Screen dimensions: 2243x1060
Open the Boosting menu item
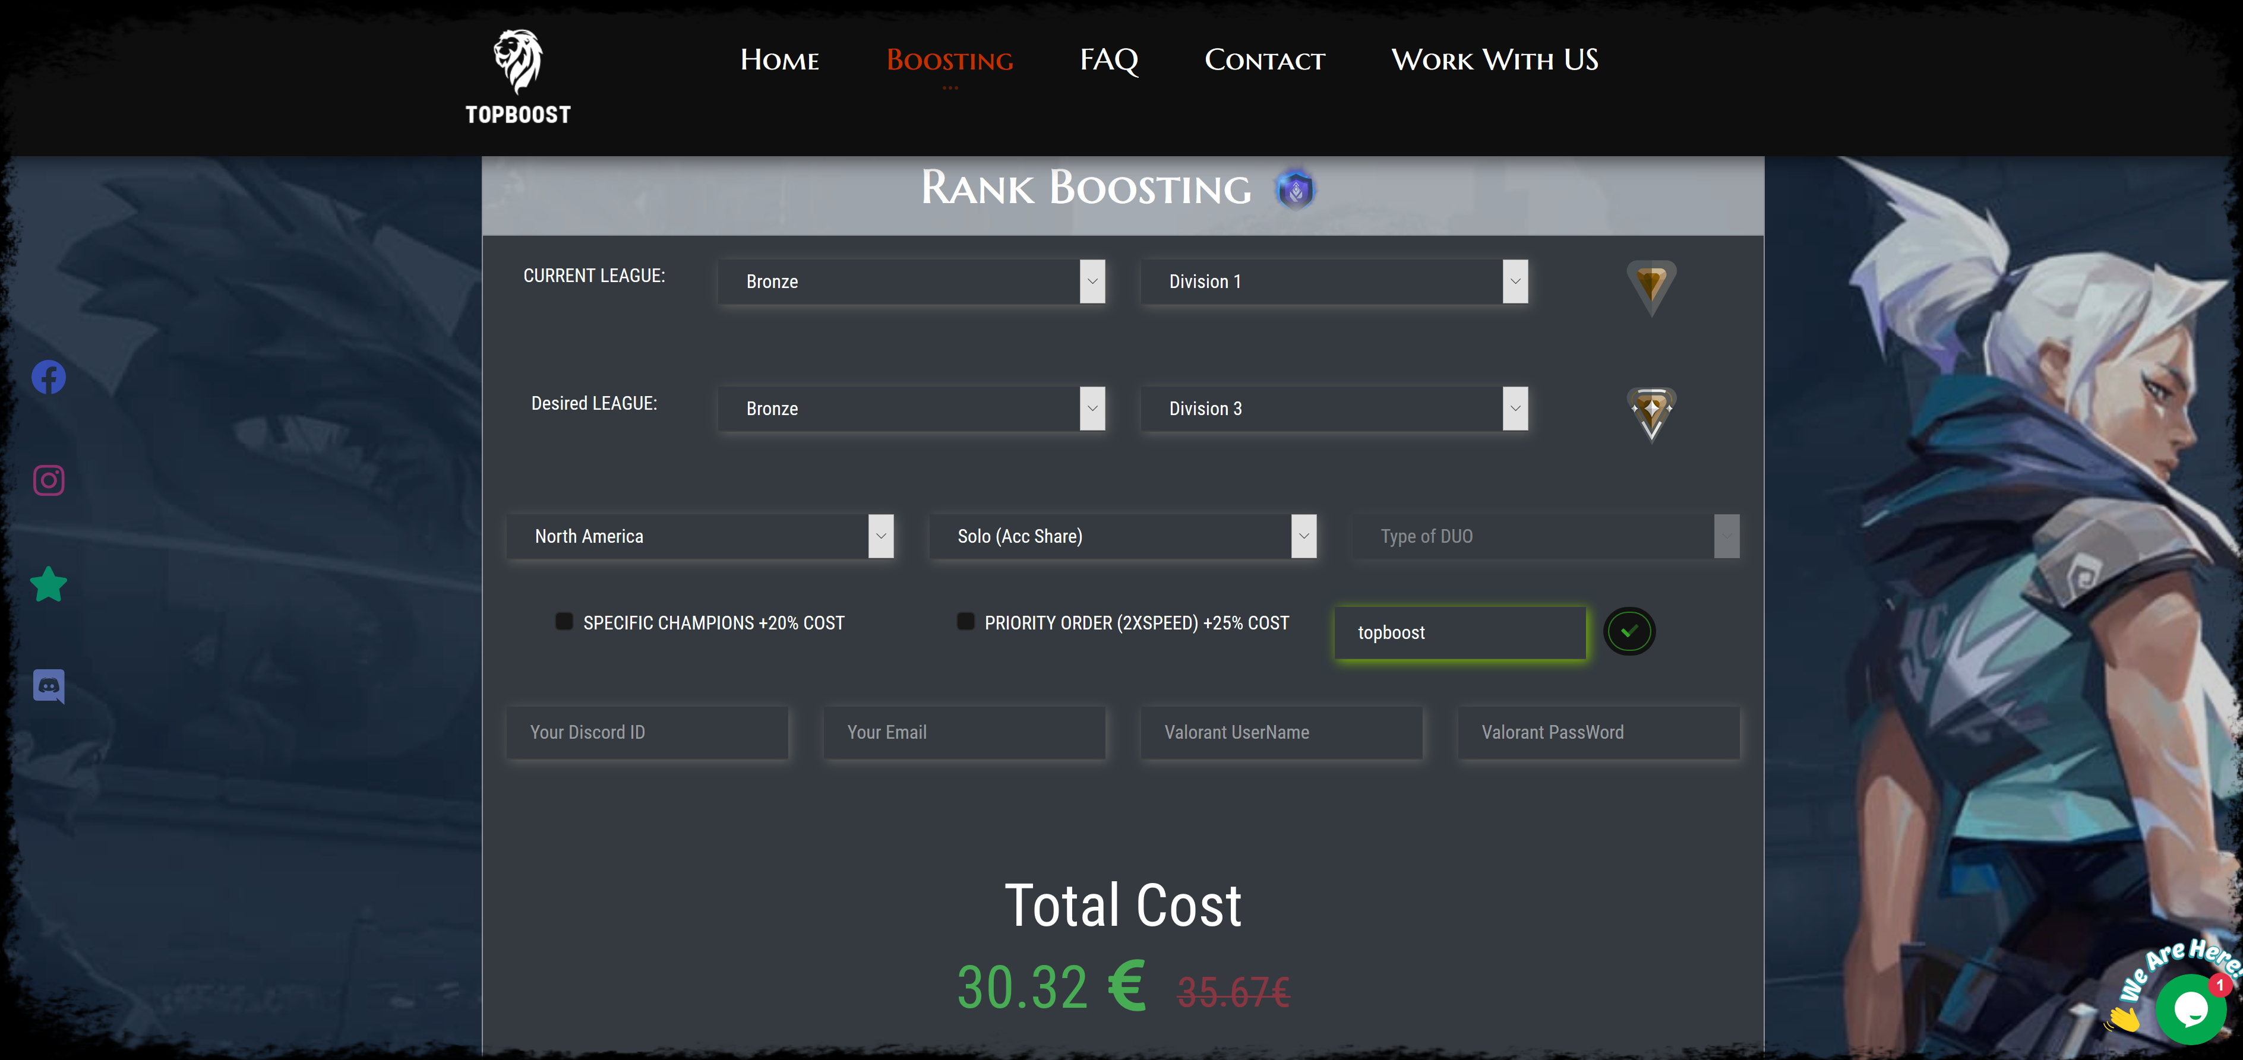pyautogui.click(x=950, y=59)
